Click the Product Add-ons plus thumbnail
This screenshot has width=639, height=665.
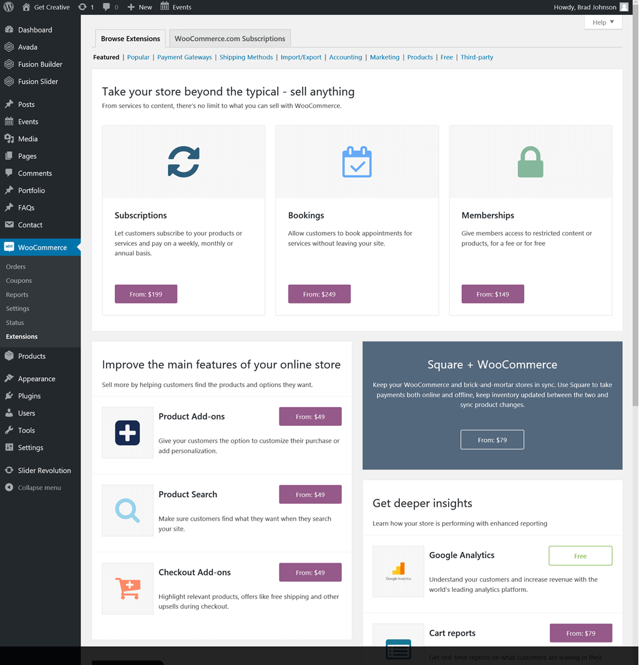pyautogui.click(x=127, y=433)
